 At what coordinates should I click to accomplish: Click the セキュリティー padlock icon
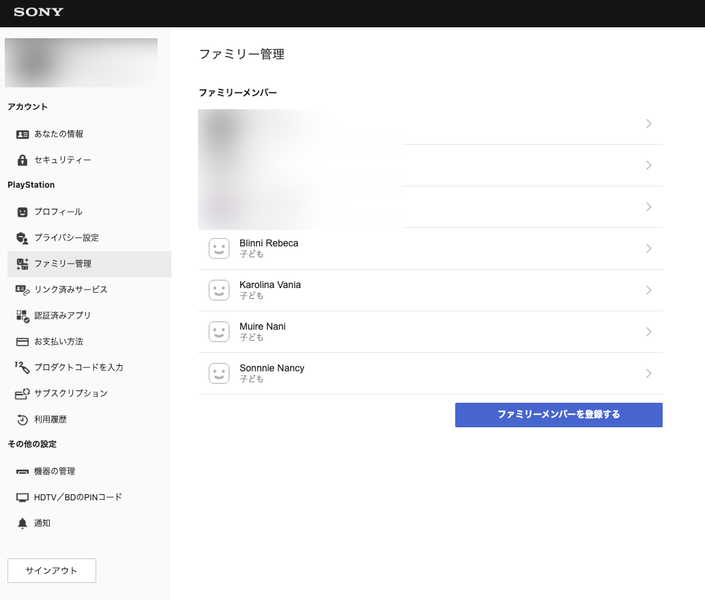23,160
